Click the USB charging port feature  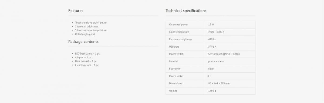pos(85,34)
